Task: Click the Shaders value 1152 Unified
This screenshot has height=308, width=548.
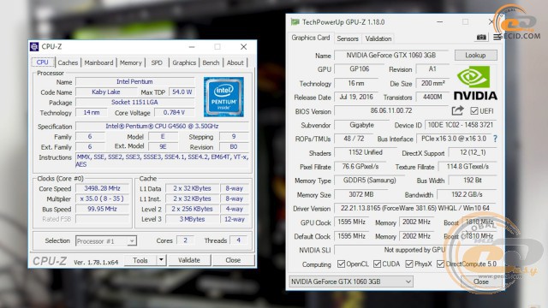Action: point(366,152)
